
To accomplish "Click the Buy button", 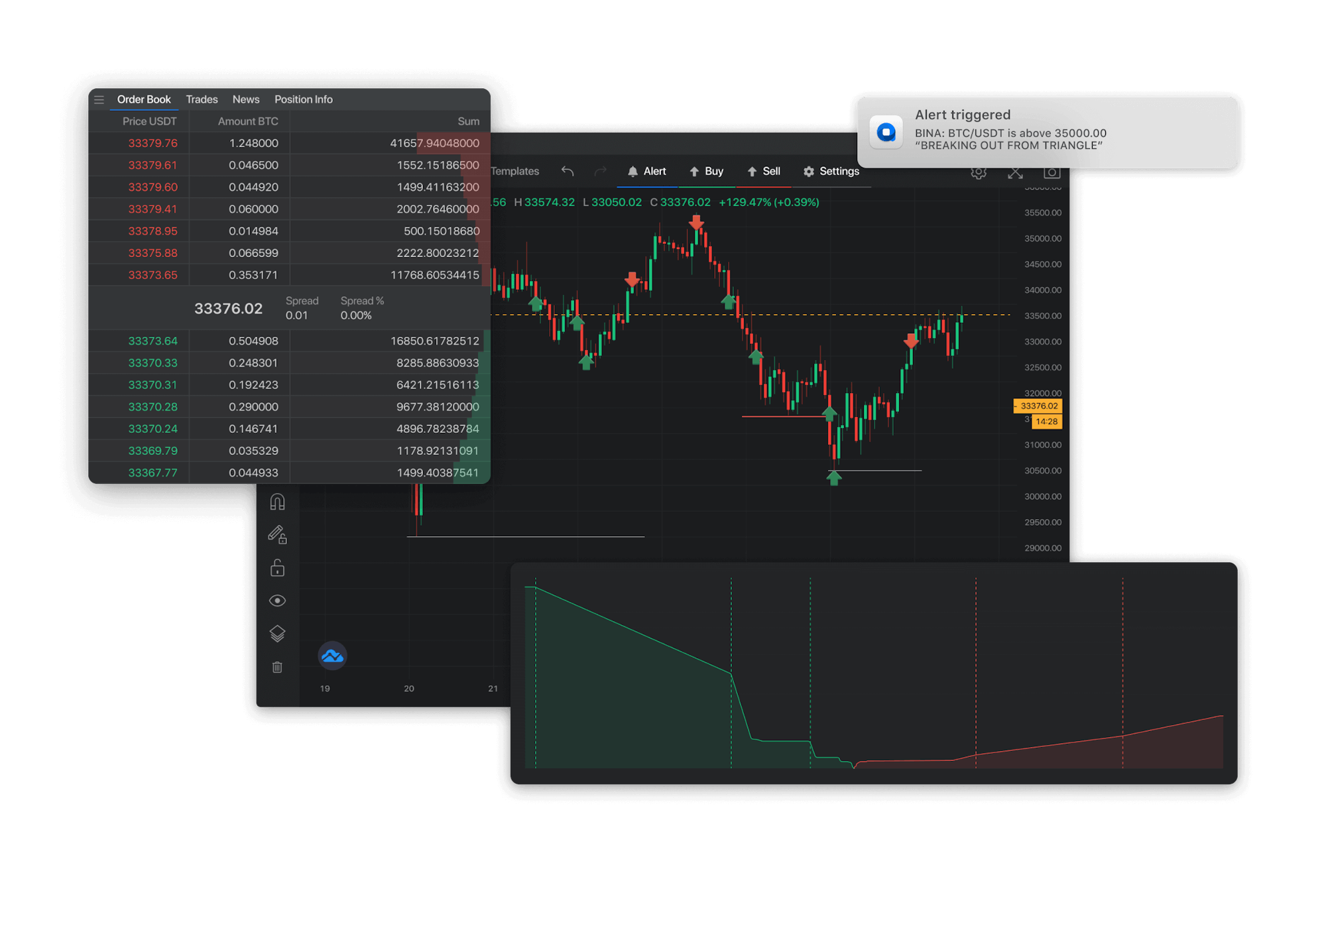I will point(706,171).
